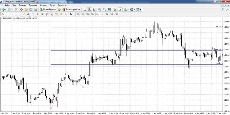Select the H4 timeframe
Screen dimensions: 230x115
tap(102, 14)
